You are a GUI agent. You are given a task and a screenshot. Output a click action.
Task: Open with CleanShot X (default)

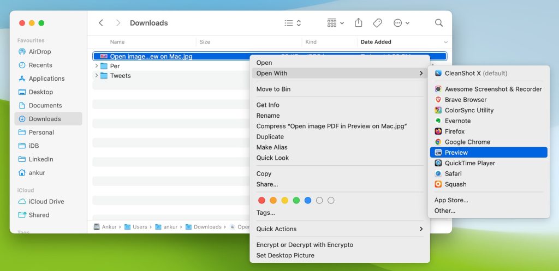click(x=489, y=74)
